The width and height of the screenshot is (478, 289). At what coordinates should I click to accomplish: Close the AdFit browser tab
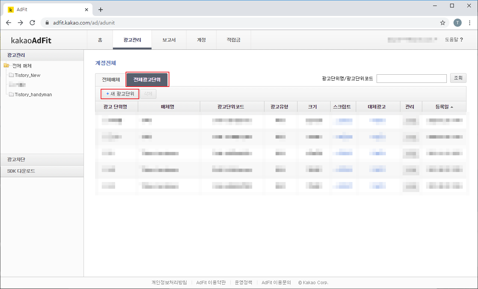click(x=87, y=10)
